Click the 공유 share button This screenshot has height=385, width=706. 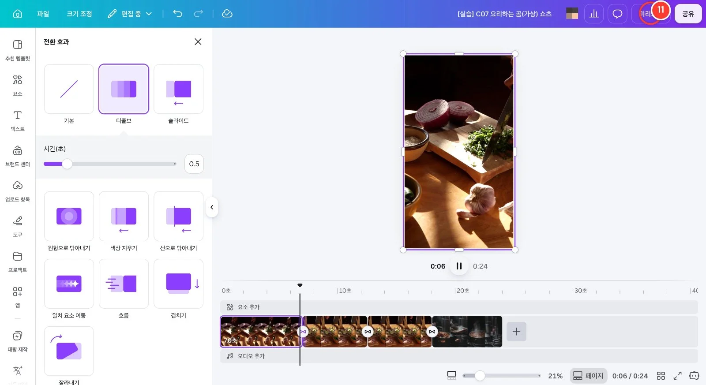coord(688,14)
